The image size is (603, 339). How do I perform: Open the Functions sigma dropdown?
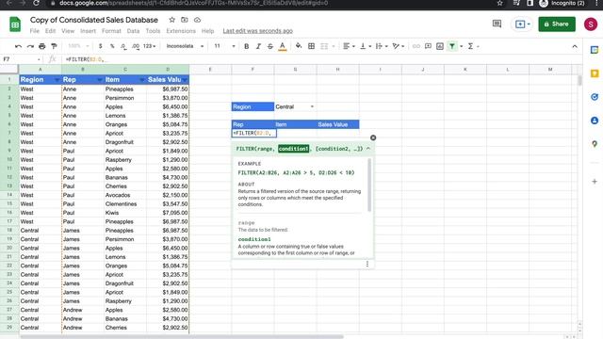pos(473,46)
